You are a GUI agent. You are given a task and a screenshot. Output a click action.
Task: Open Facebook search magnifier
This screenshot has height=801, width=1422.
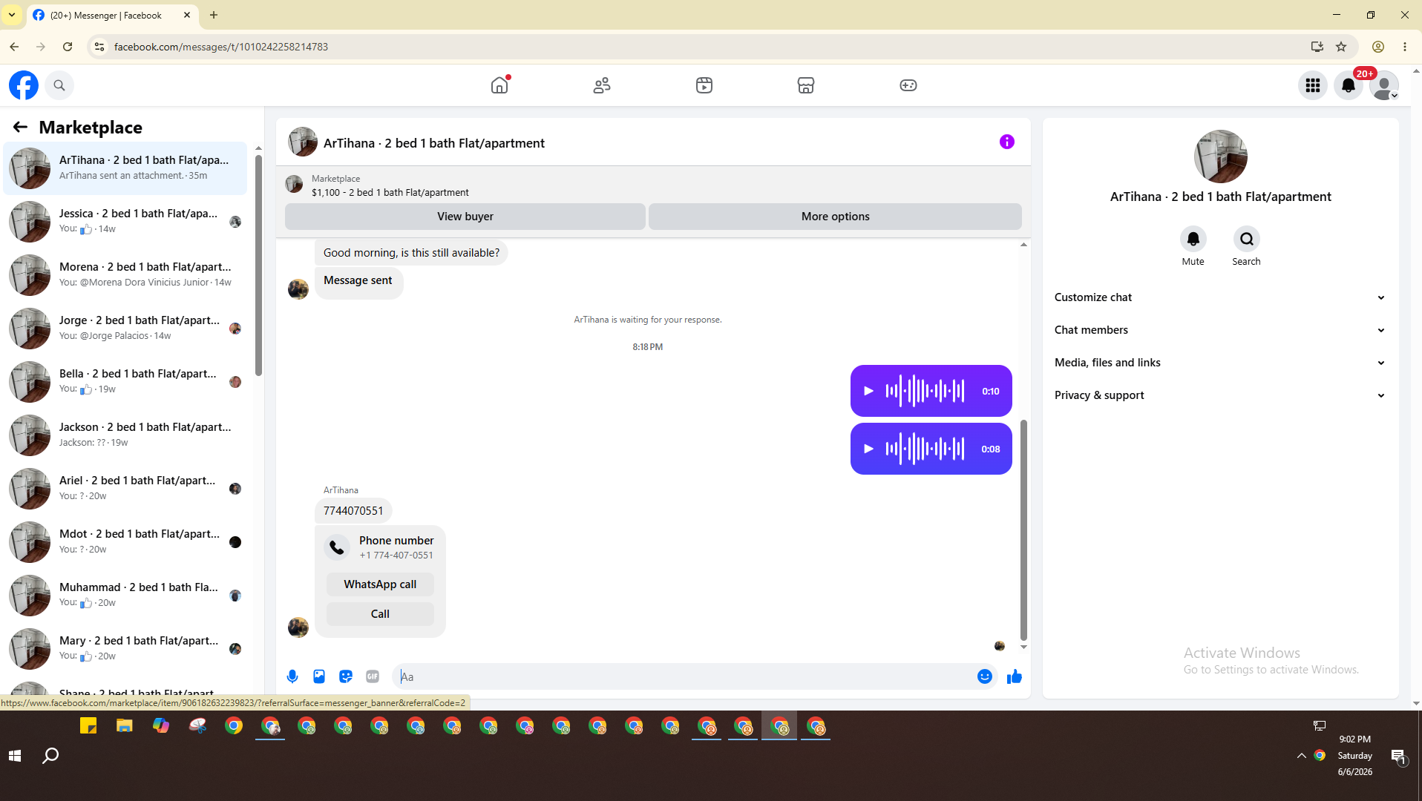(59, 85)
